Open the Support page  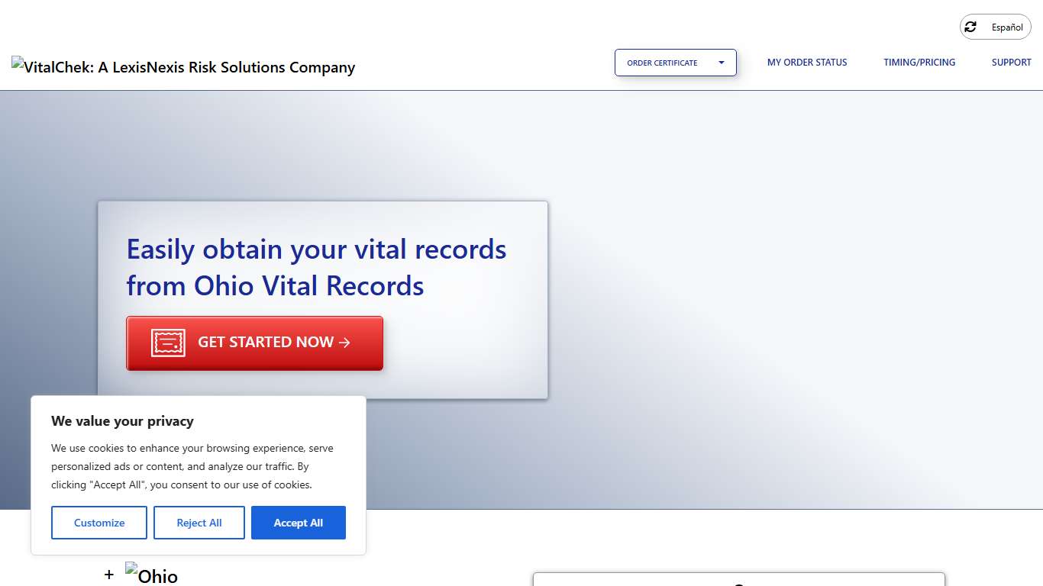(1011, 62)
